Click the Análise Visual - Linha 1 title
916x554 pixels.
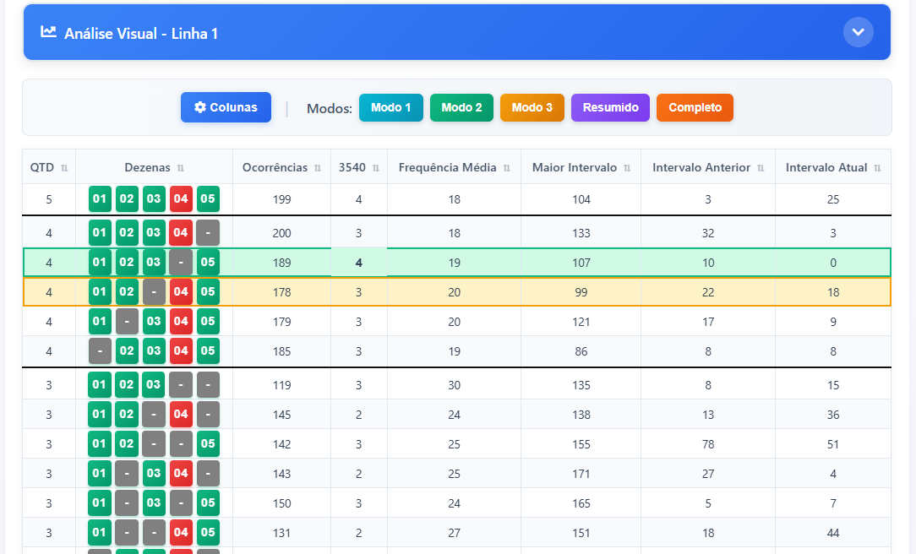coord(141,34)
